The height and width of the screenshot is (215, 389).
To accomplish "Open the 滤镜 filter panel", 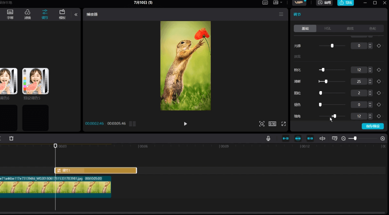I will point(27,14).
